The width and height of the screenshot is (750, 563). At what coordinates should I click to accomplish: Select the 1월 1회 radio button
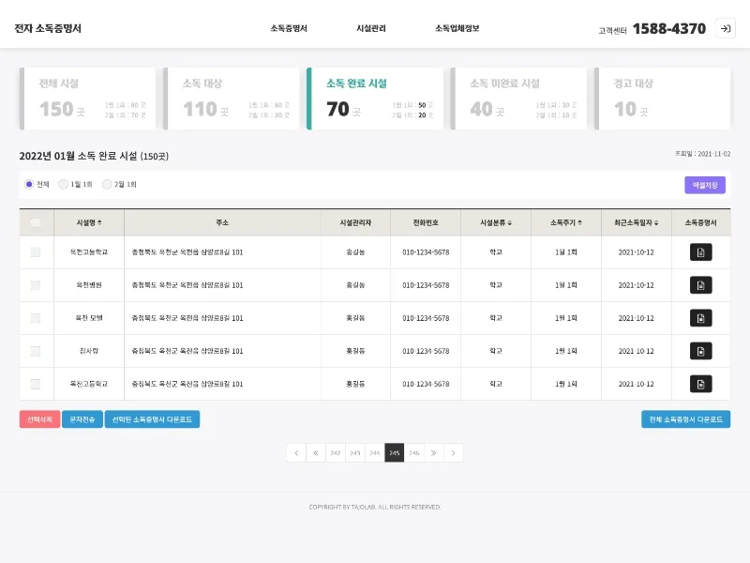pos(63,184)
